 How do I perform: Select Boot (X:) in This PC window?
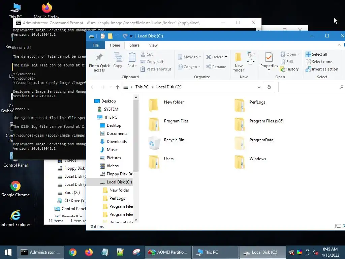coord(69,193)
